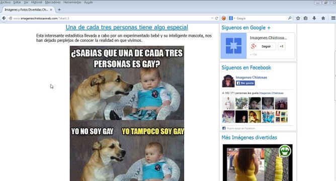Open the woman in yellow thumbnail image
The image size is (336, 181).
point(258,162)
